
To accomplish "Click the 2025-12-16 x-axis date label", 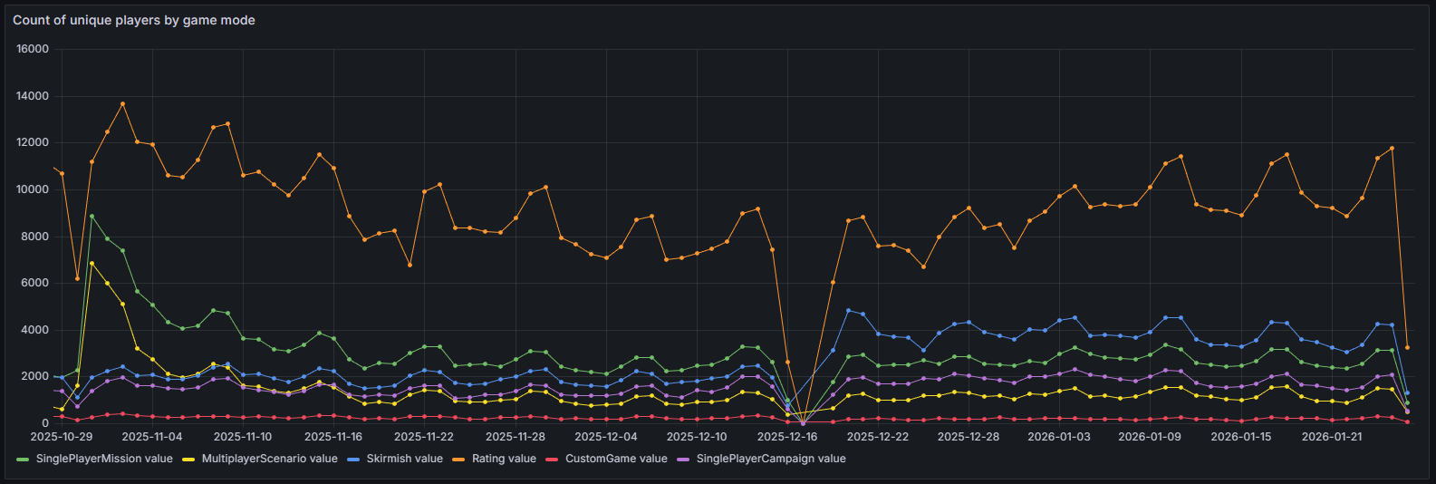I will 786,437.
